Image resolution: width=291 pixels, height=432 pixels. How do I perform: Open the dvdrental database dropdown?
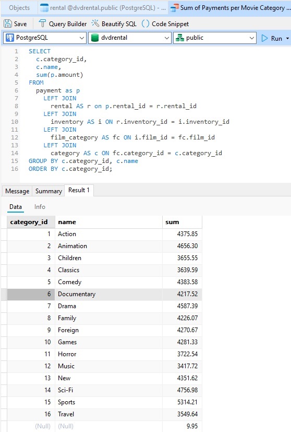tap(129, 38)
